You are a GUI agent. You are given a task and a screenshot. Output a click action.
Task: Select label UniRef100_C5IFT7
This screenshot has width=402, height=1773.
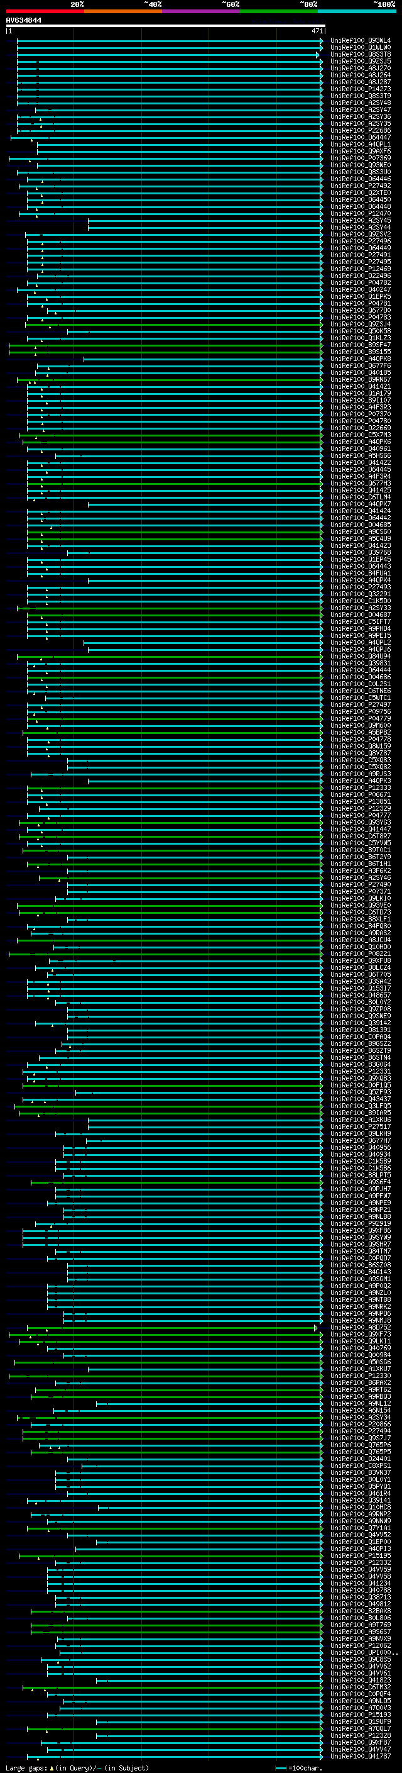click(x=360, y=621)
